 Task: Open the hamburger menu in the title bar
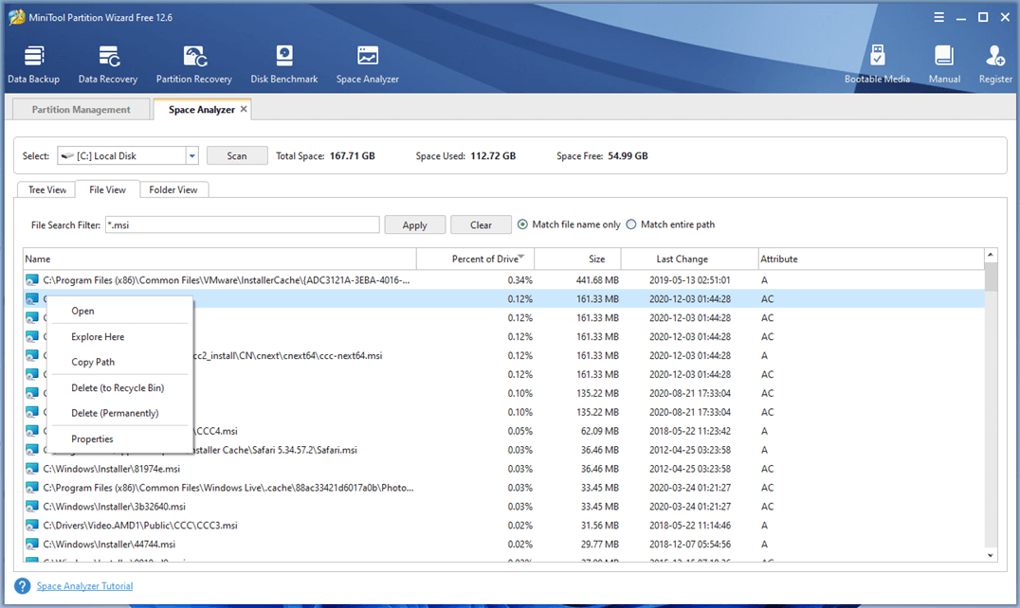point(938,18)
